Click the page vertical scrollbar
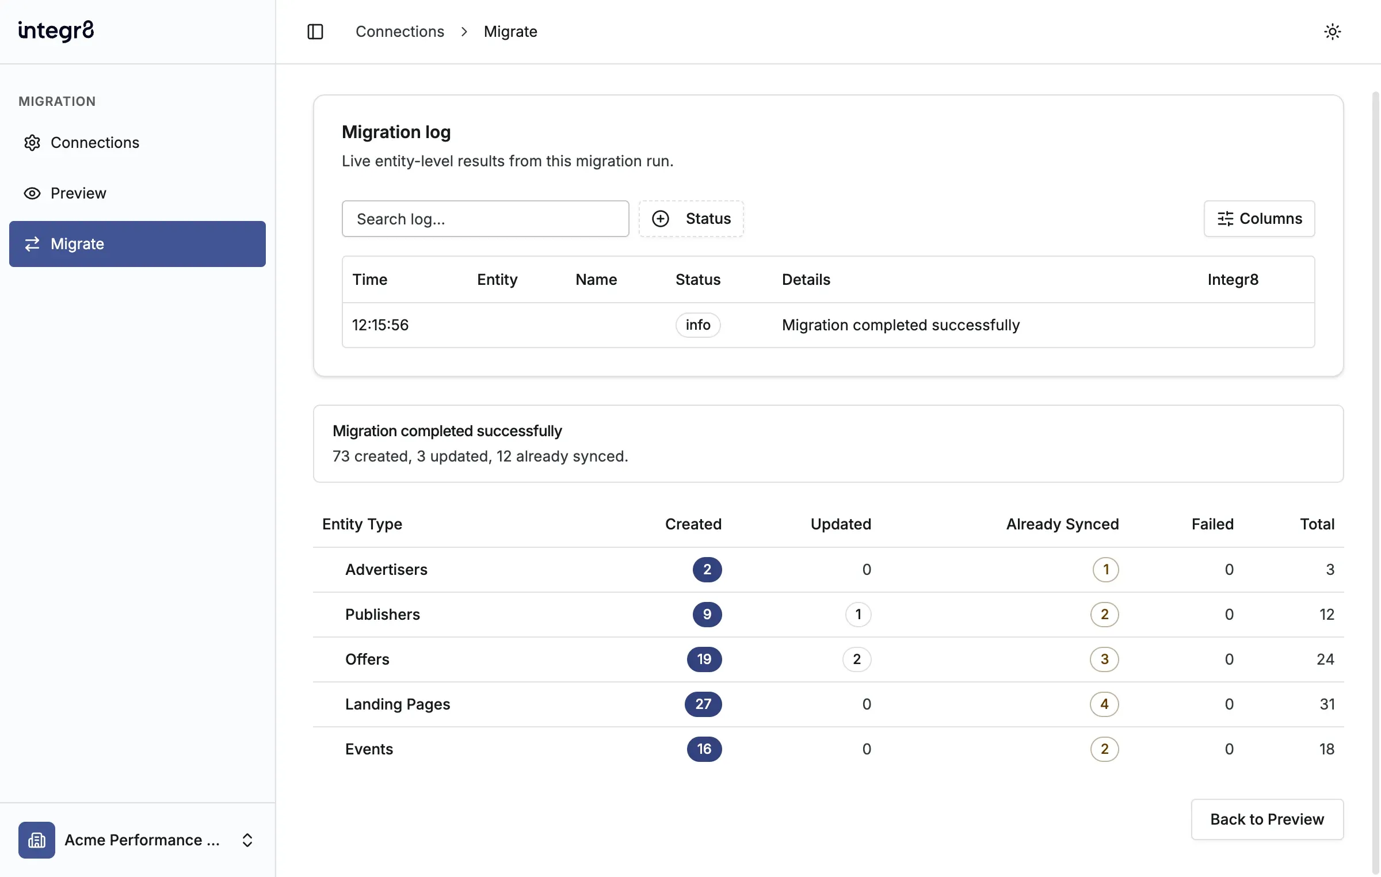This screenshot has width=1381, height=877. (1375, 483)
